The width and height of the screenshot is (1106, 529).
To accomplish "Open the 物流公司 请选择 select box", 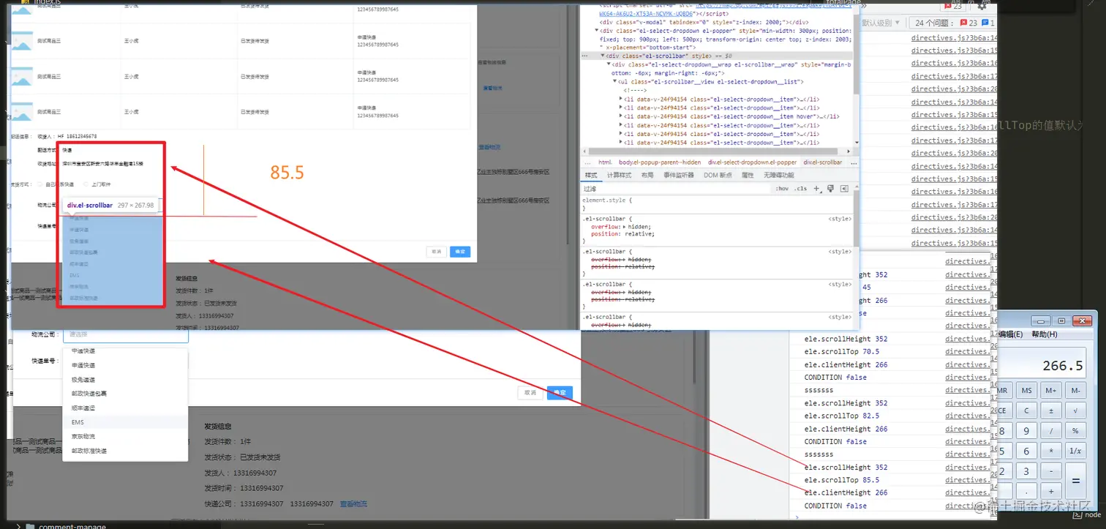I will tap(125, 334).
